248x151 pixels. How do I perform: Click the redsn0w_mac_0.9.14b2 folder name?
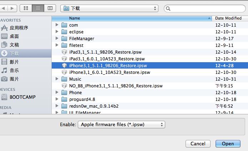[x=94, y=106]
